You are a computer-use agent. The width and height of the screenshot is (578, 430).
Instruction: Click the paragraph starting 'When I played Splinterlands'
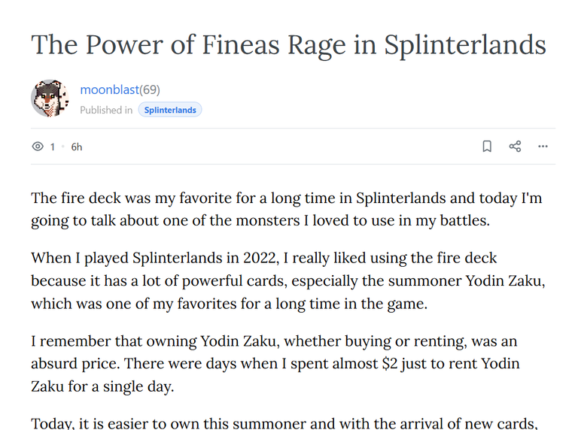pos(288,280)
